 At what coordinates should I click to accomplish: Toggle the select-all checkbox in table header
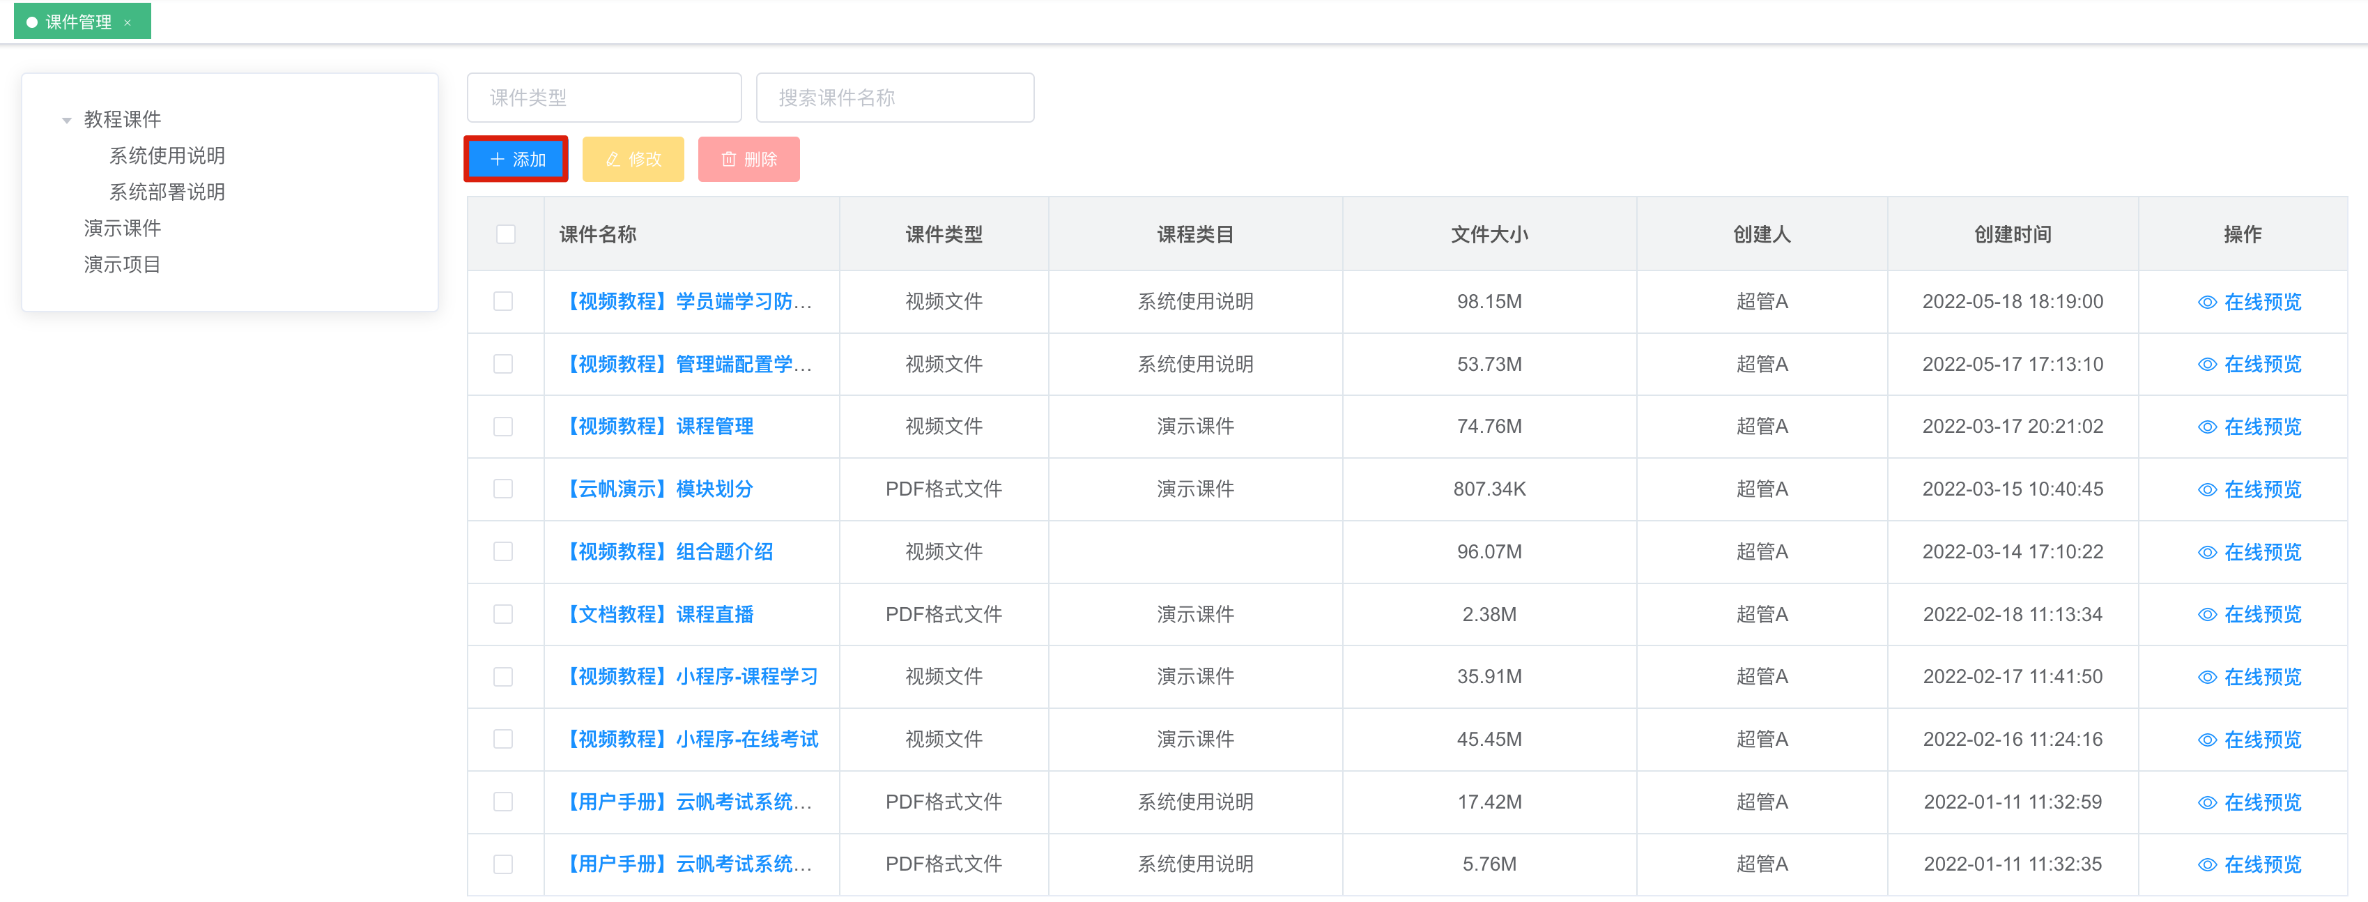[x=506, y=234]
